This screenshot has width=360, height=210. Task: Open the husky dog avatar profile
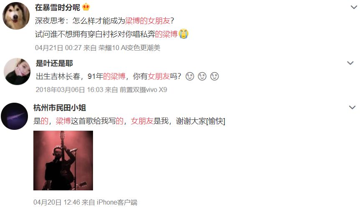tap(16, 16)
